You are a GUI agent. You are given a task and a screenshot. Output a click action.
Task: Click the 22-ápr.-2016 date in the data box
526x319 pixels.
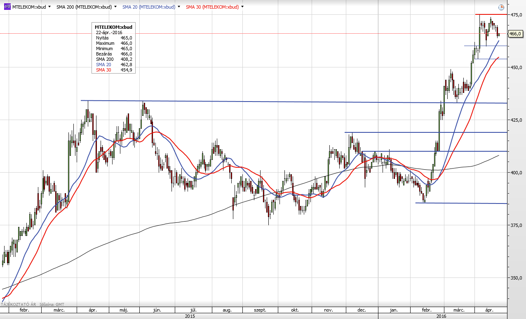click(x=110, y=32)
